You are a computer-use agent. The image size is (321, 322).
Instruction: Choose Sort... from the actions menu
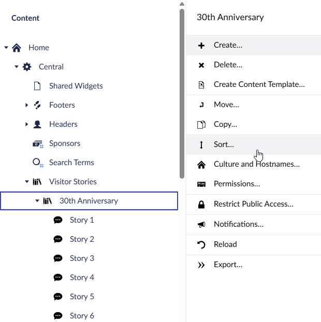pos(224,144)
